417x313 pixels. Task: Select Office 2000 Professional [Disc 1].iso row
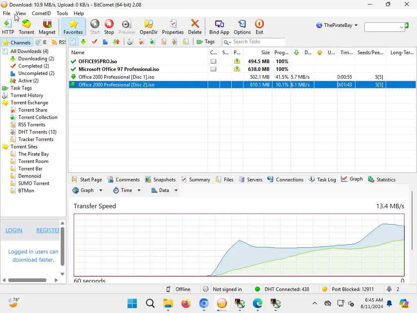click(x=242, y=77)
